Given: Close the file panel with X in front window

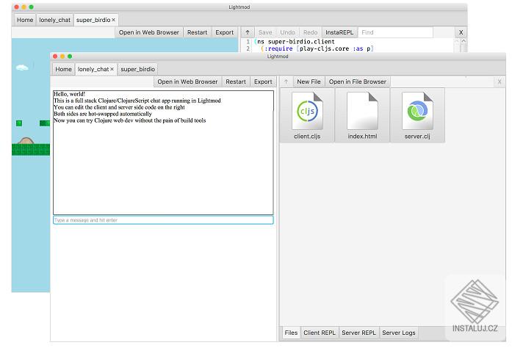Looking at the screenshot, I should click(500, 81).
